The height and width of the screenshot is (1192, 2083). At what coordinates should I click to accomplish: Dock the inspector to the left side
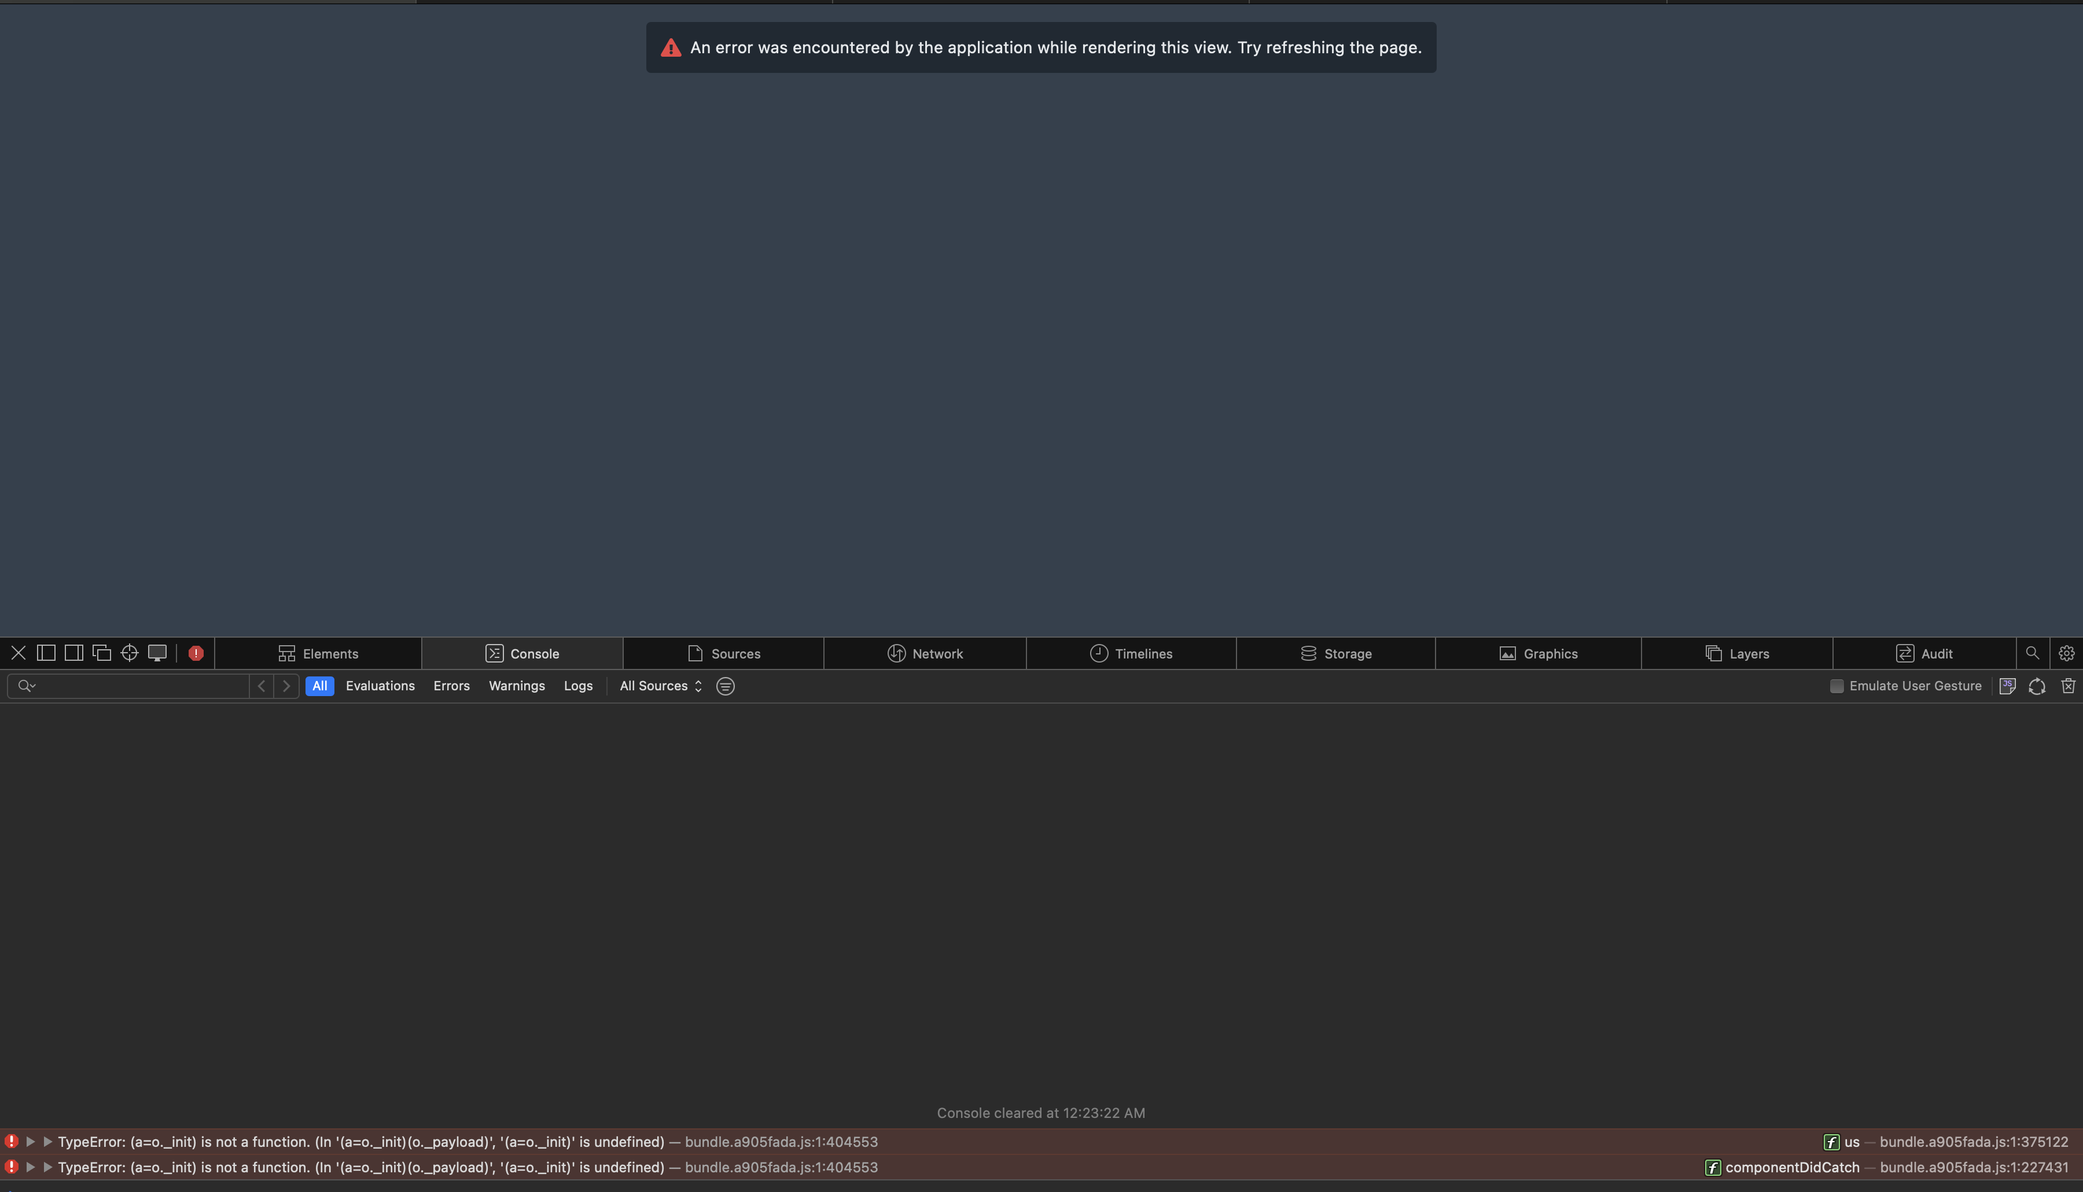point(46,653)
